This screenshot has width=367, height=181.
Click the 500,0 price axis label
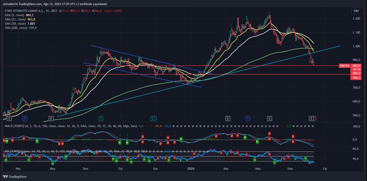[356, 116]
